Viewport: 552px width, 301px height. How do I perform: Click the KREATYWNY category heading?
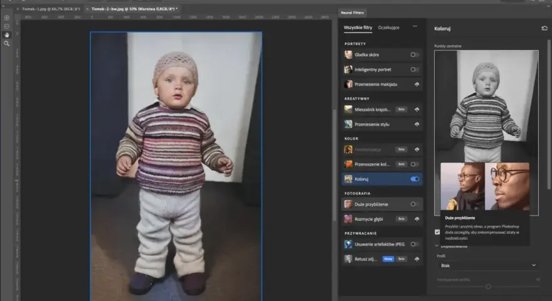[357, 98]
